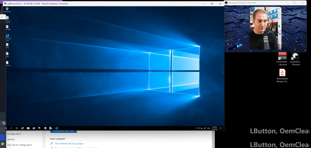Click the Test network security groups link

[x=69, y=143]
